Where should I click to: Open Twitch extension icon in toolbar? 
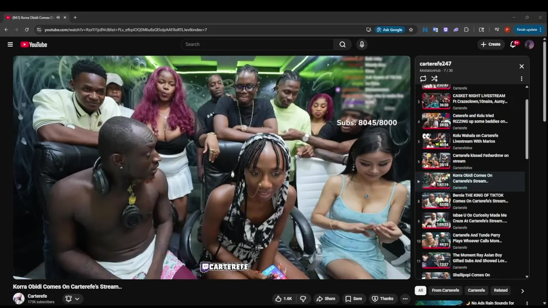click(446, 30)
